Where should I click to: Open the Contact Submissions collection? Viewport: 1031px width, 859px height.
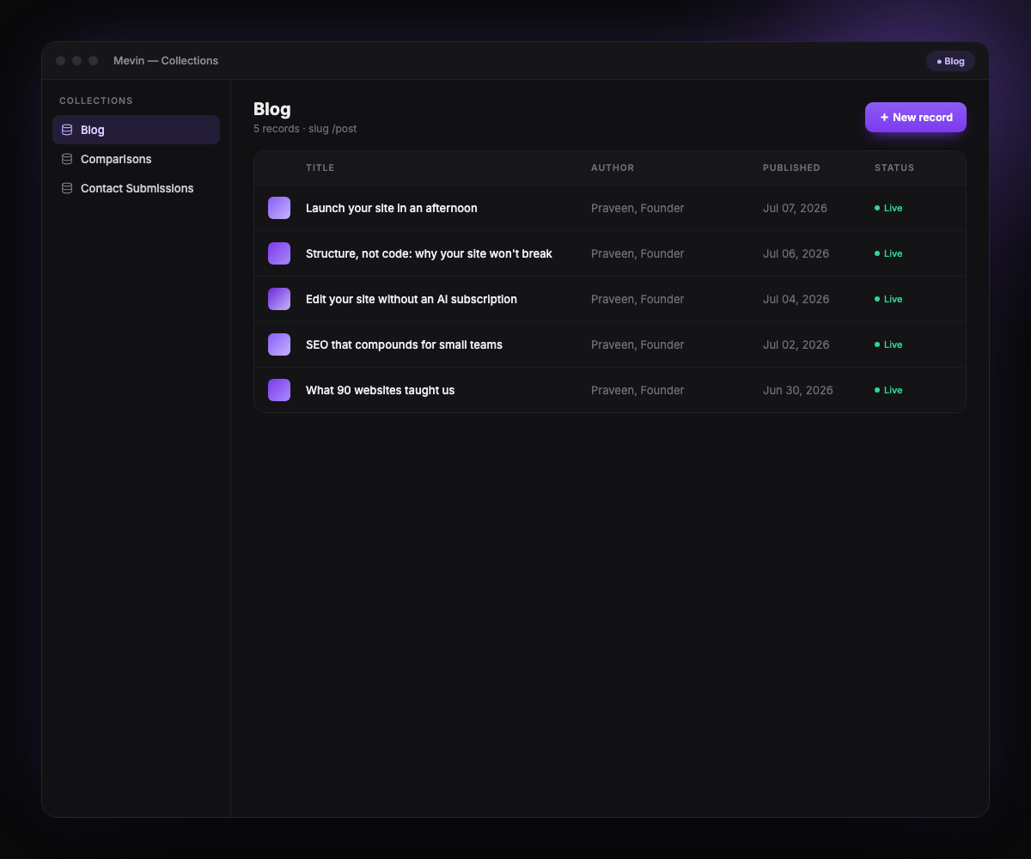[x=136, y=188]
